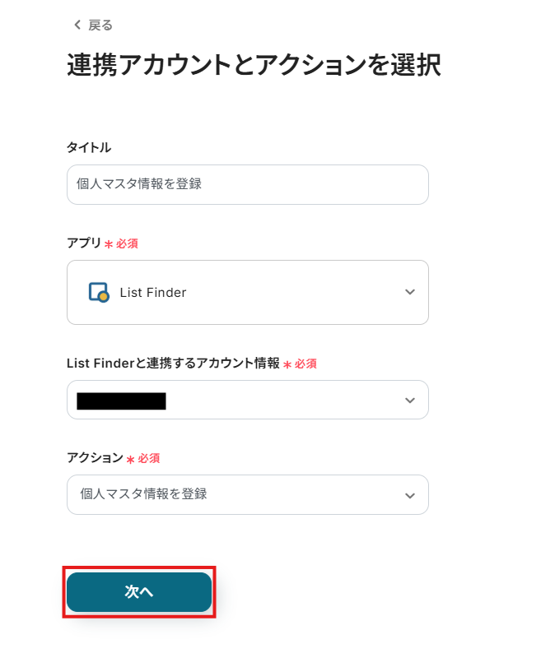Focus the タイトル text input field
Image resolution: width=555 pixels, height=653 pixels.
[x=247, y=184]
